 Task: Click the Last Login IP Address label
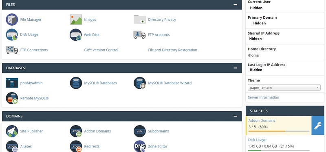coord(267,65)
